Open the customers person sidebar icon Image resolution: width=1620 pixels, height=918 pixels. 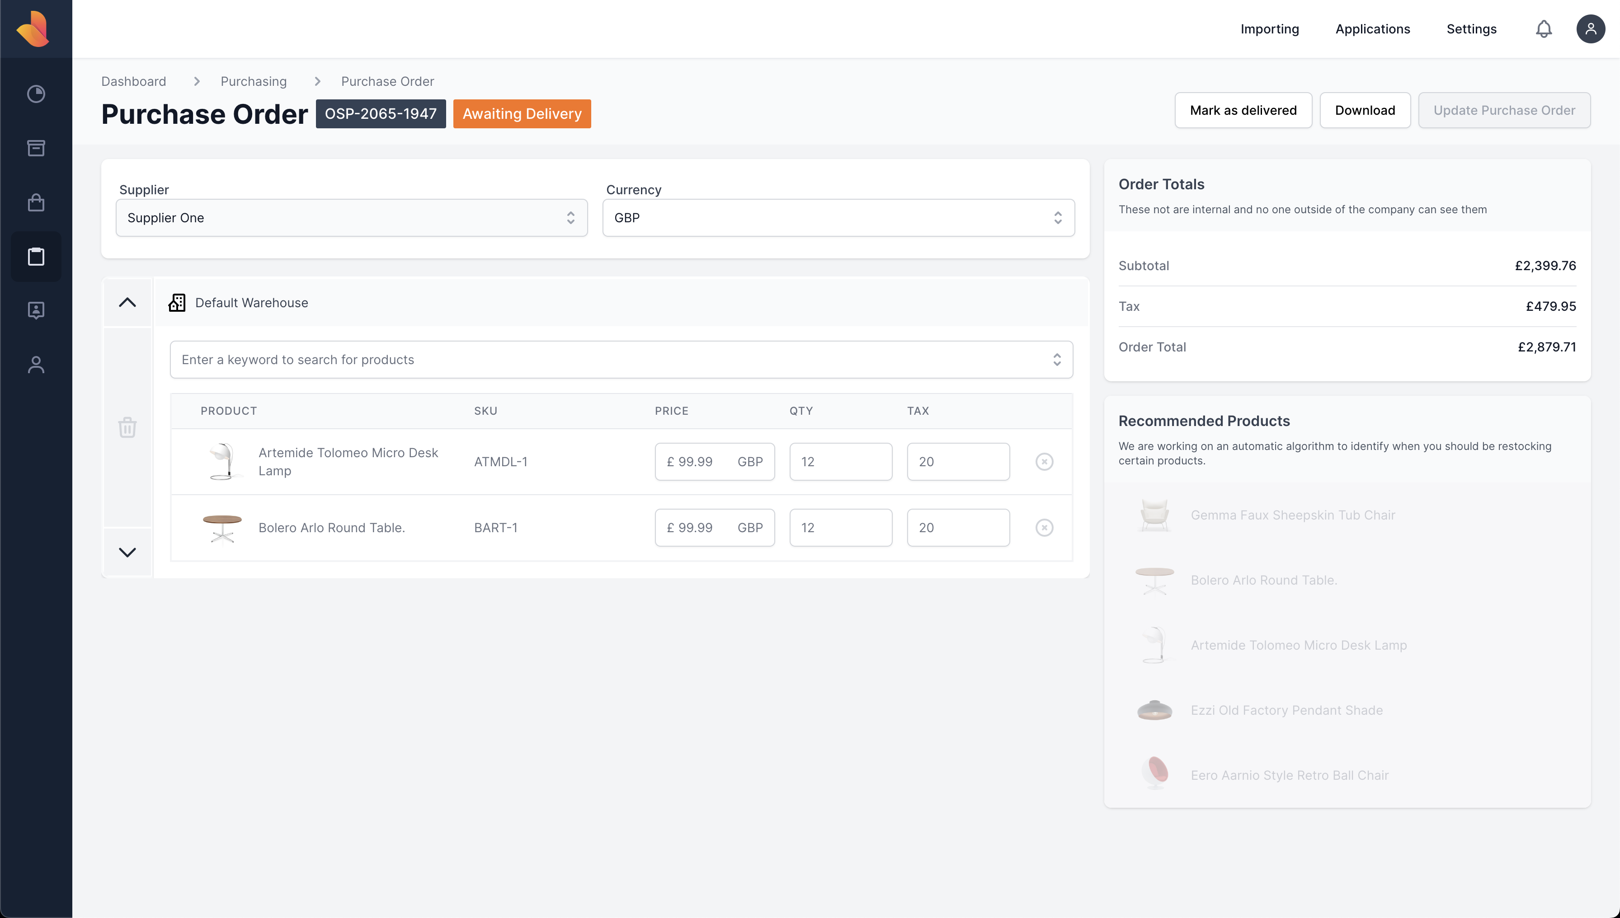point(36,365)
